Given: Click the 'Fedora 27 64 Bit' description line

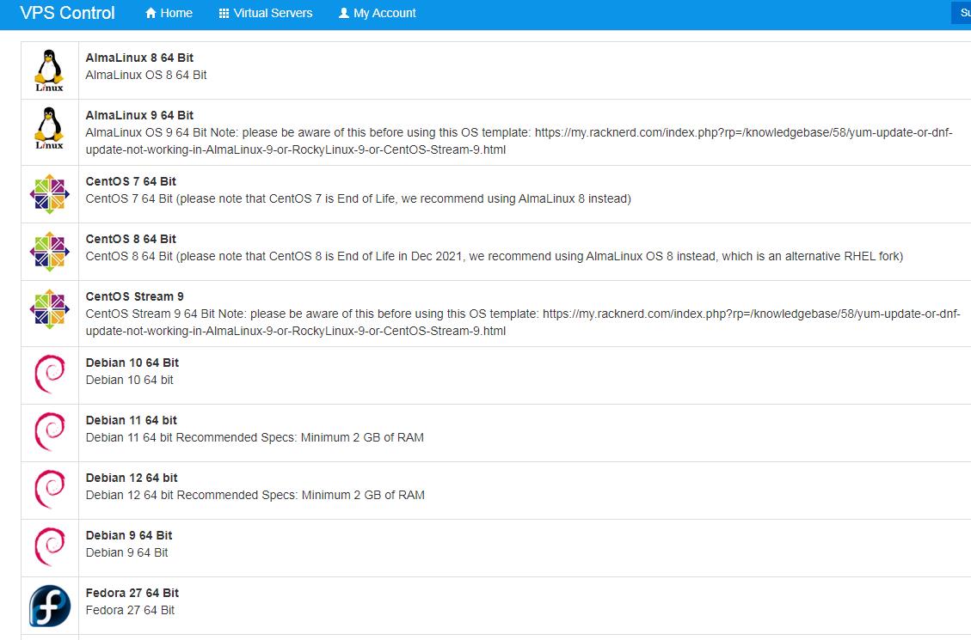Looking at the screenshot, I should click(x=130, y=610).
